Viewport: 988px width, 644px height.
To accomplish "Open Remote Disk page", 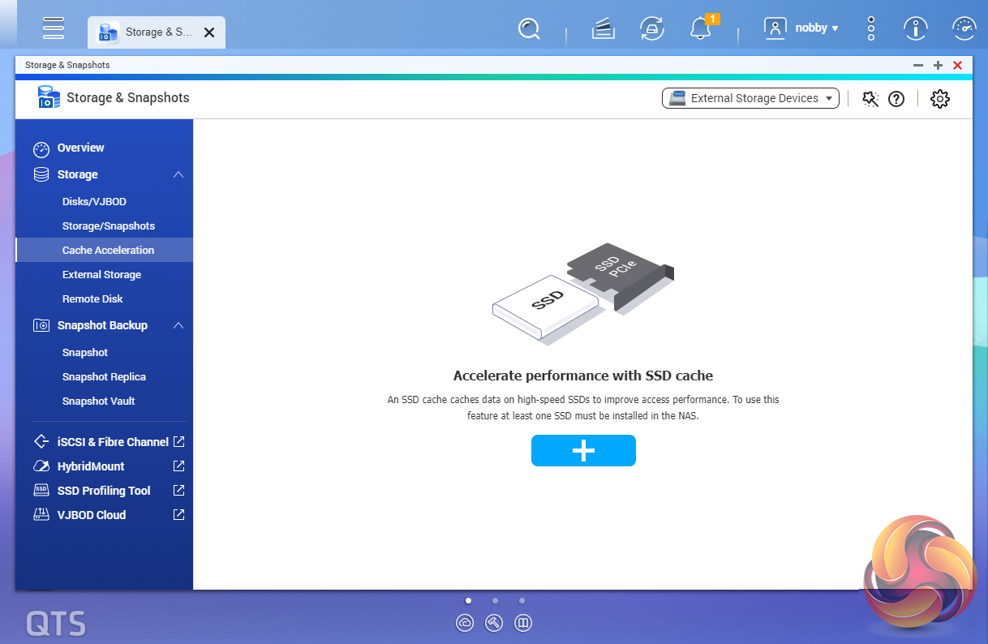I will pyautogui.click(x=92, y=298).
